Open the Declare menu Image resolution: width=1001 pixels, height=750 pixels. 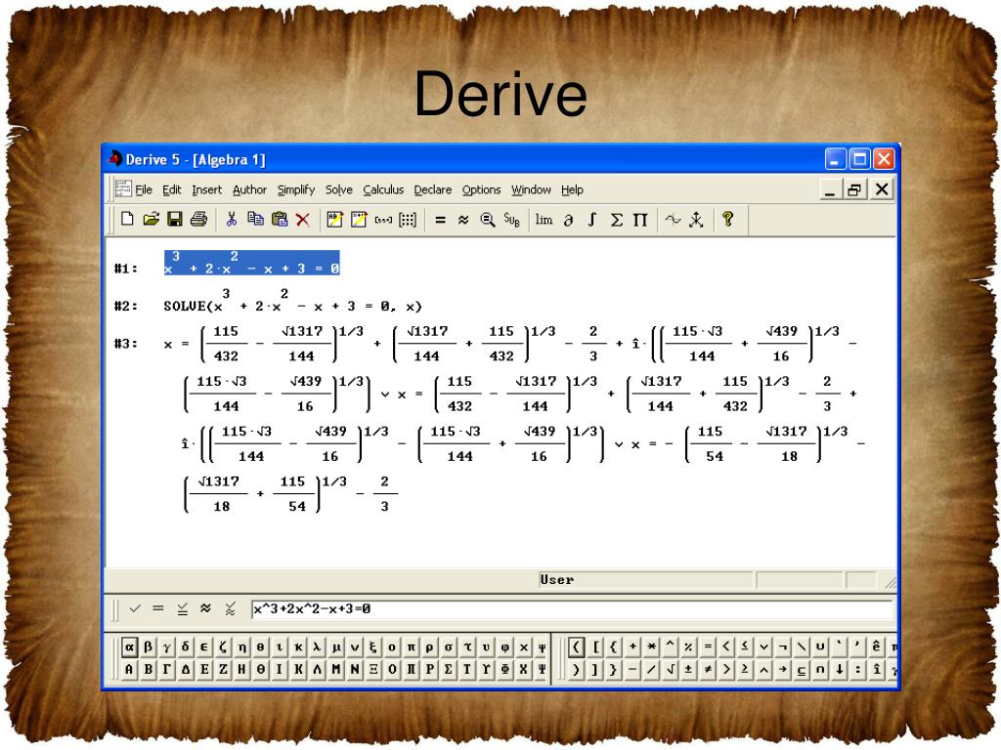click(x=433, y=189)
